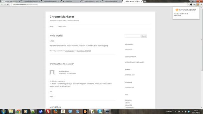
Task: Switch to the Extensions browser tab
Action: [72, 1]
